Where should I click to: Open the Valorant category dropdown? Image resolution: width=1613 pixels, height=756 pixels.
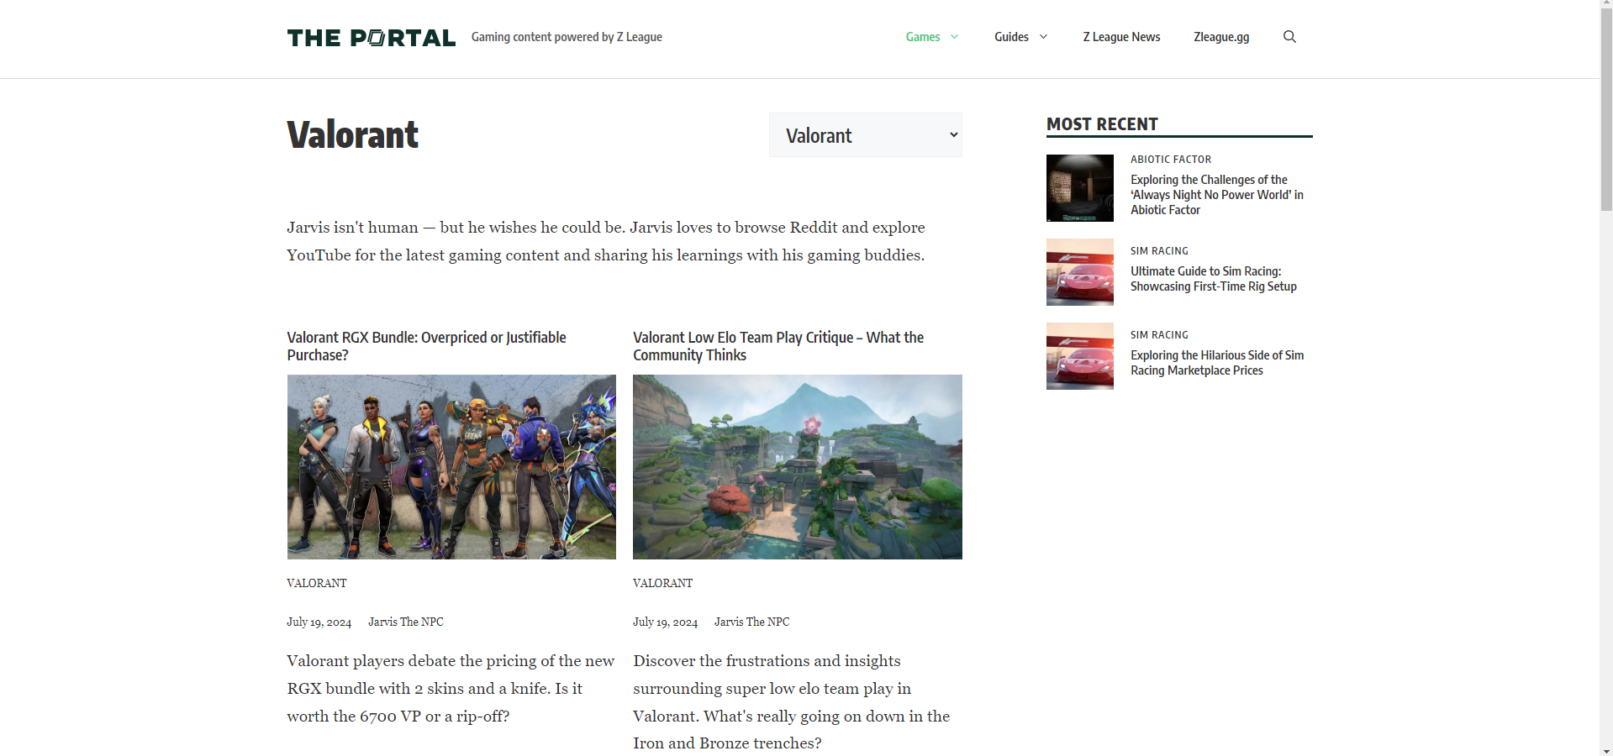click(x=865, y=135)
